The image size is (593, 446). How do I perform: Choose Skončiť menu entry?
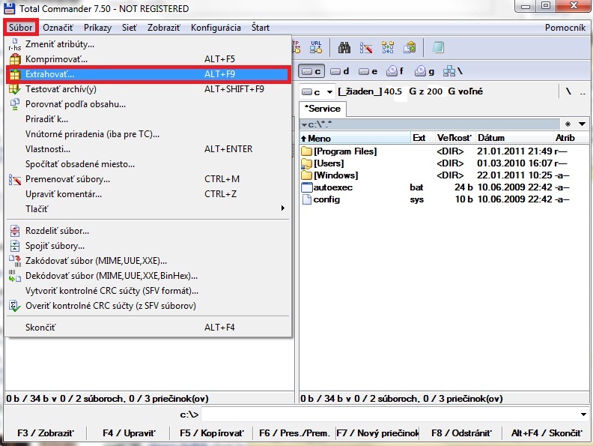(x=148, y=328)
